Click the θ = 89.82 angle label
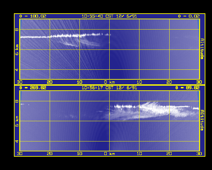The height and width of the screenshot is (170, 212). tap(187, 88)
